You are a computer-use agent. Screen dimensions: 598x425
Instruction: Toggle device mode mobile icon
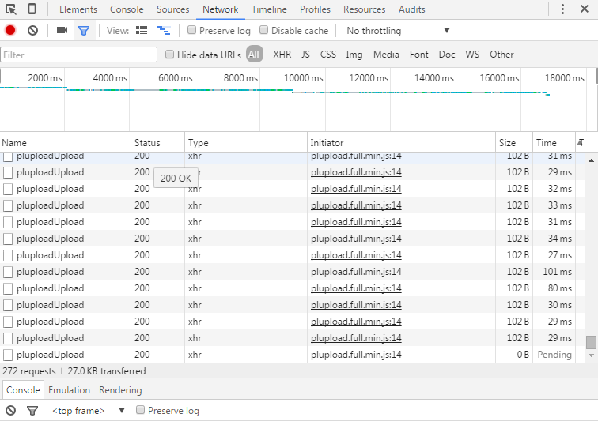(32, 9)
